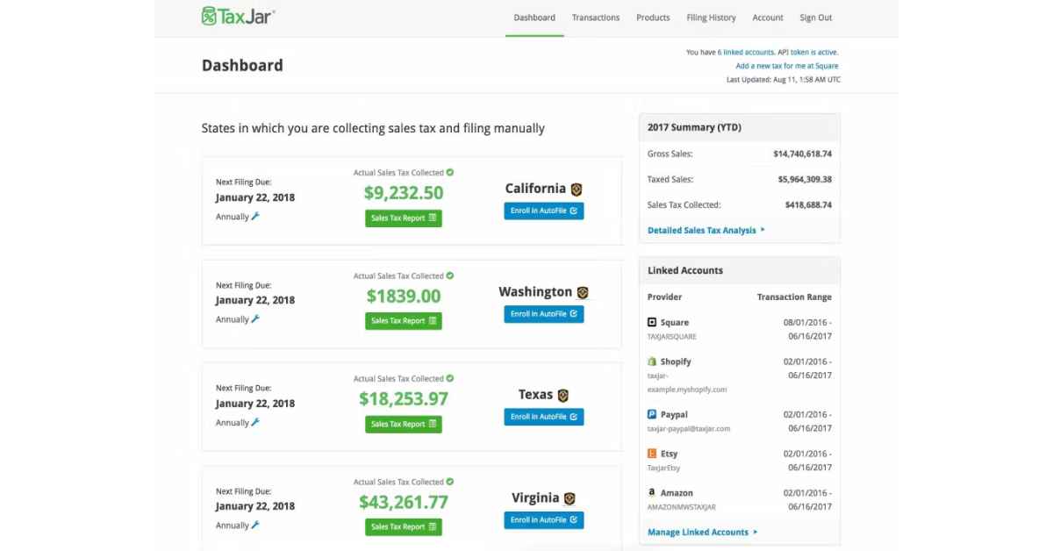This screenshot has height=551, width=1053.
Task: View the Detailed Sales Tax Analysis
Action: pyautogui.click(x=703, y=229)
